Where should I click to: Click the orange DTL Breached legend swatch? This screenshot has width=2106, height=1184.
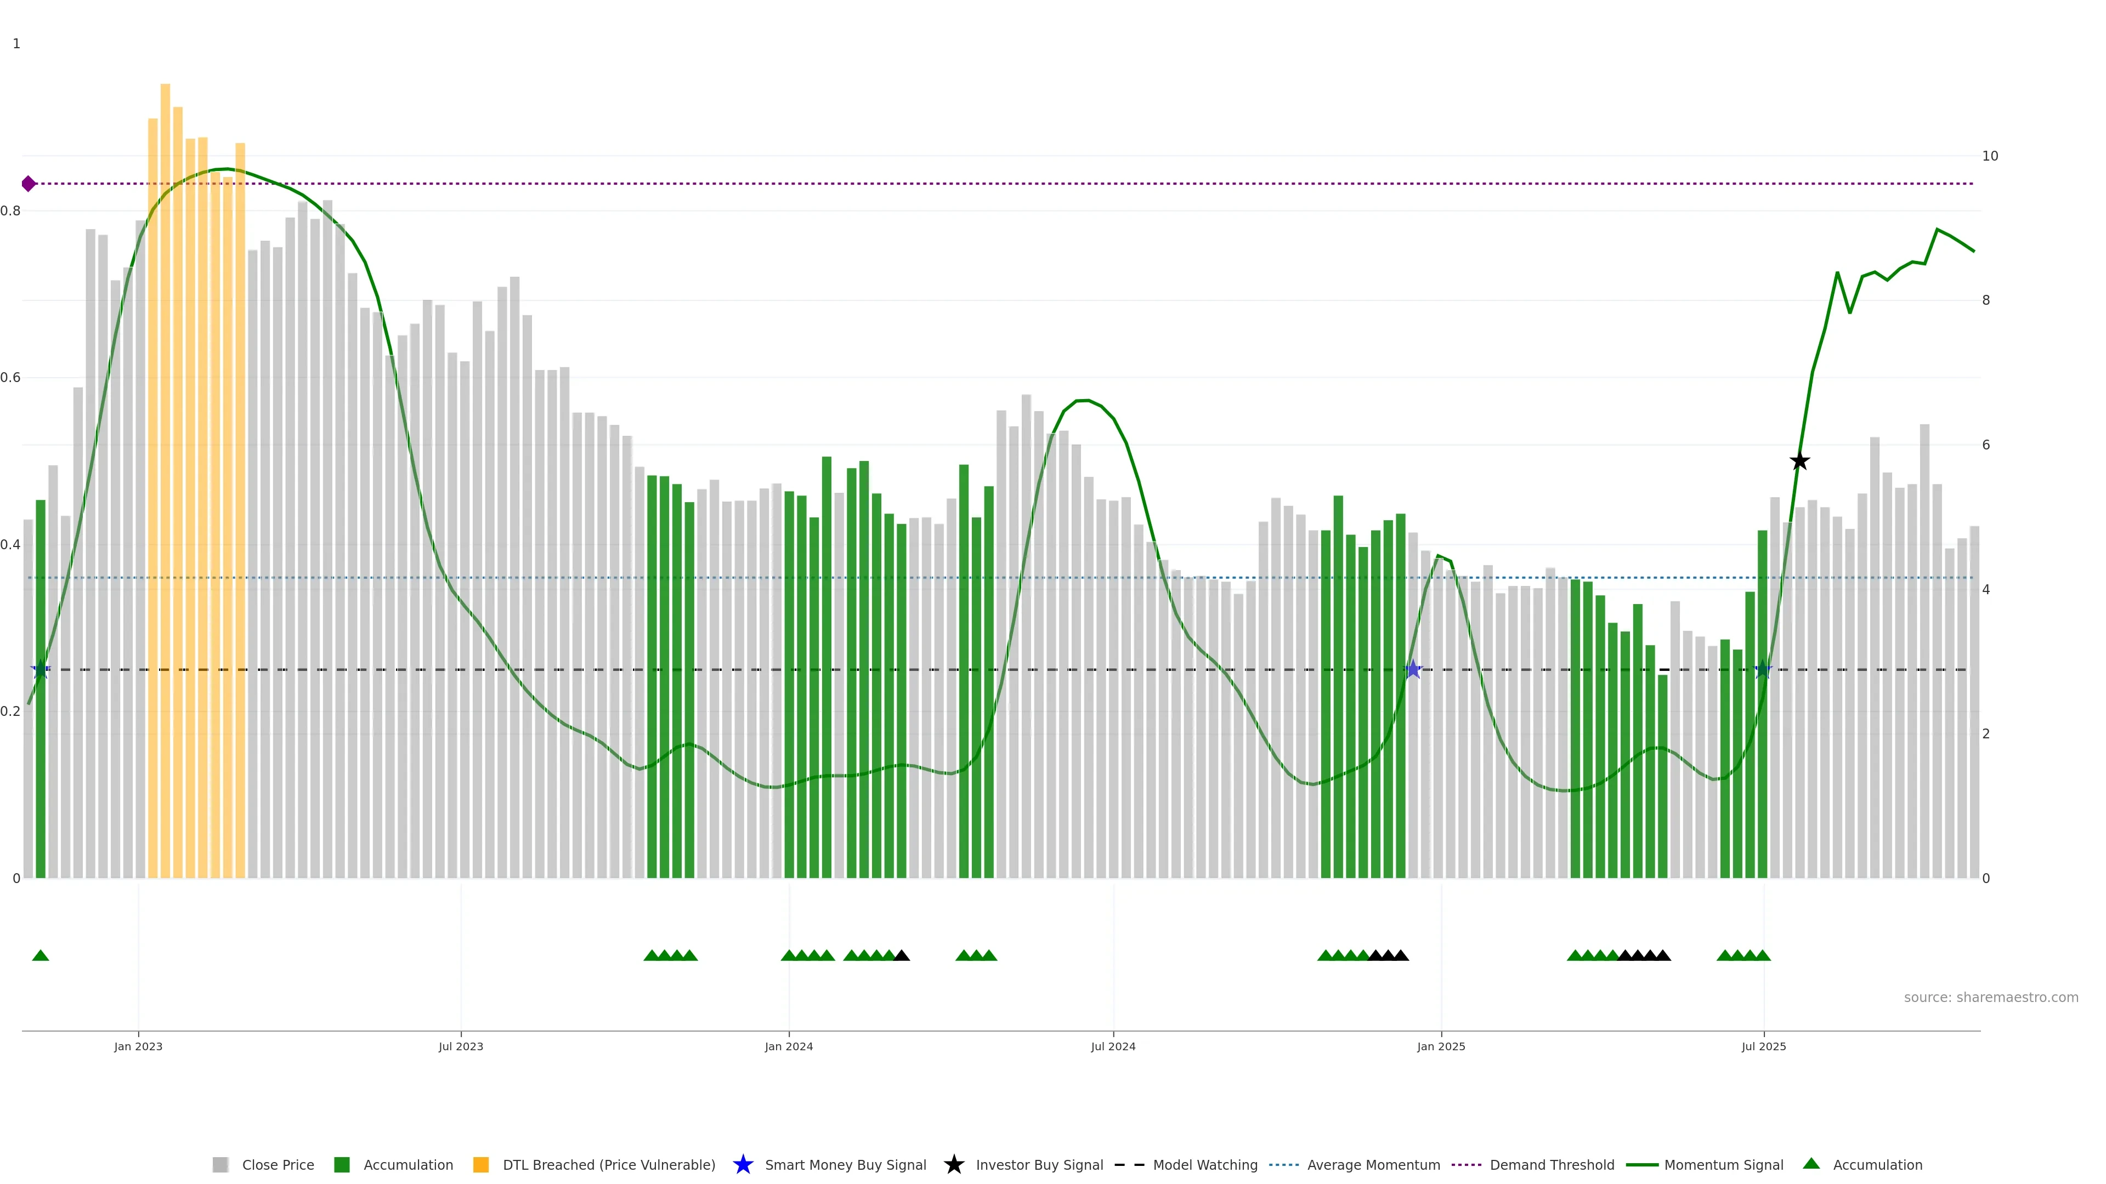(481, 1164)
